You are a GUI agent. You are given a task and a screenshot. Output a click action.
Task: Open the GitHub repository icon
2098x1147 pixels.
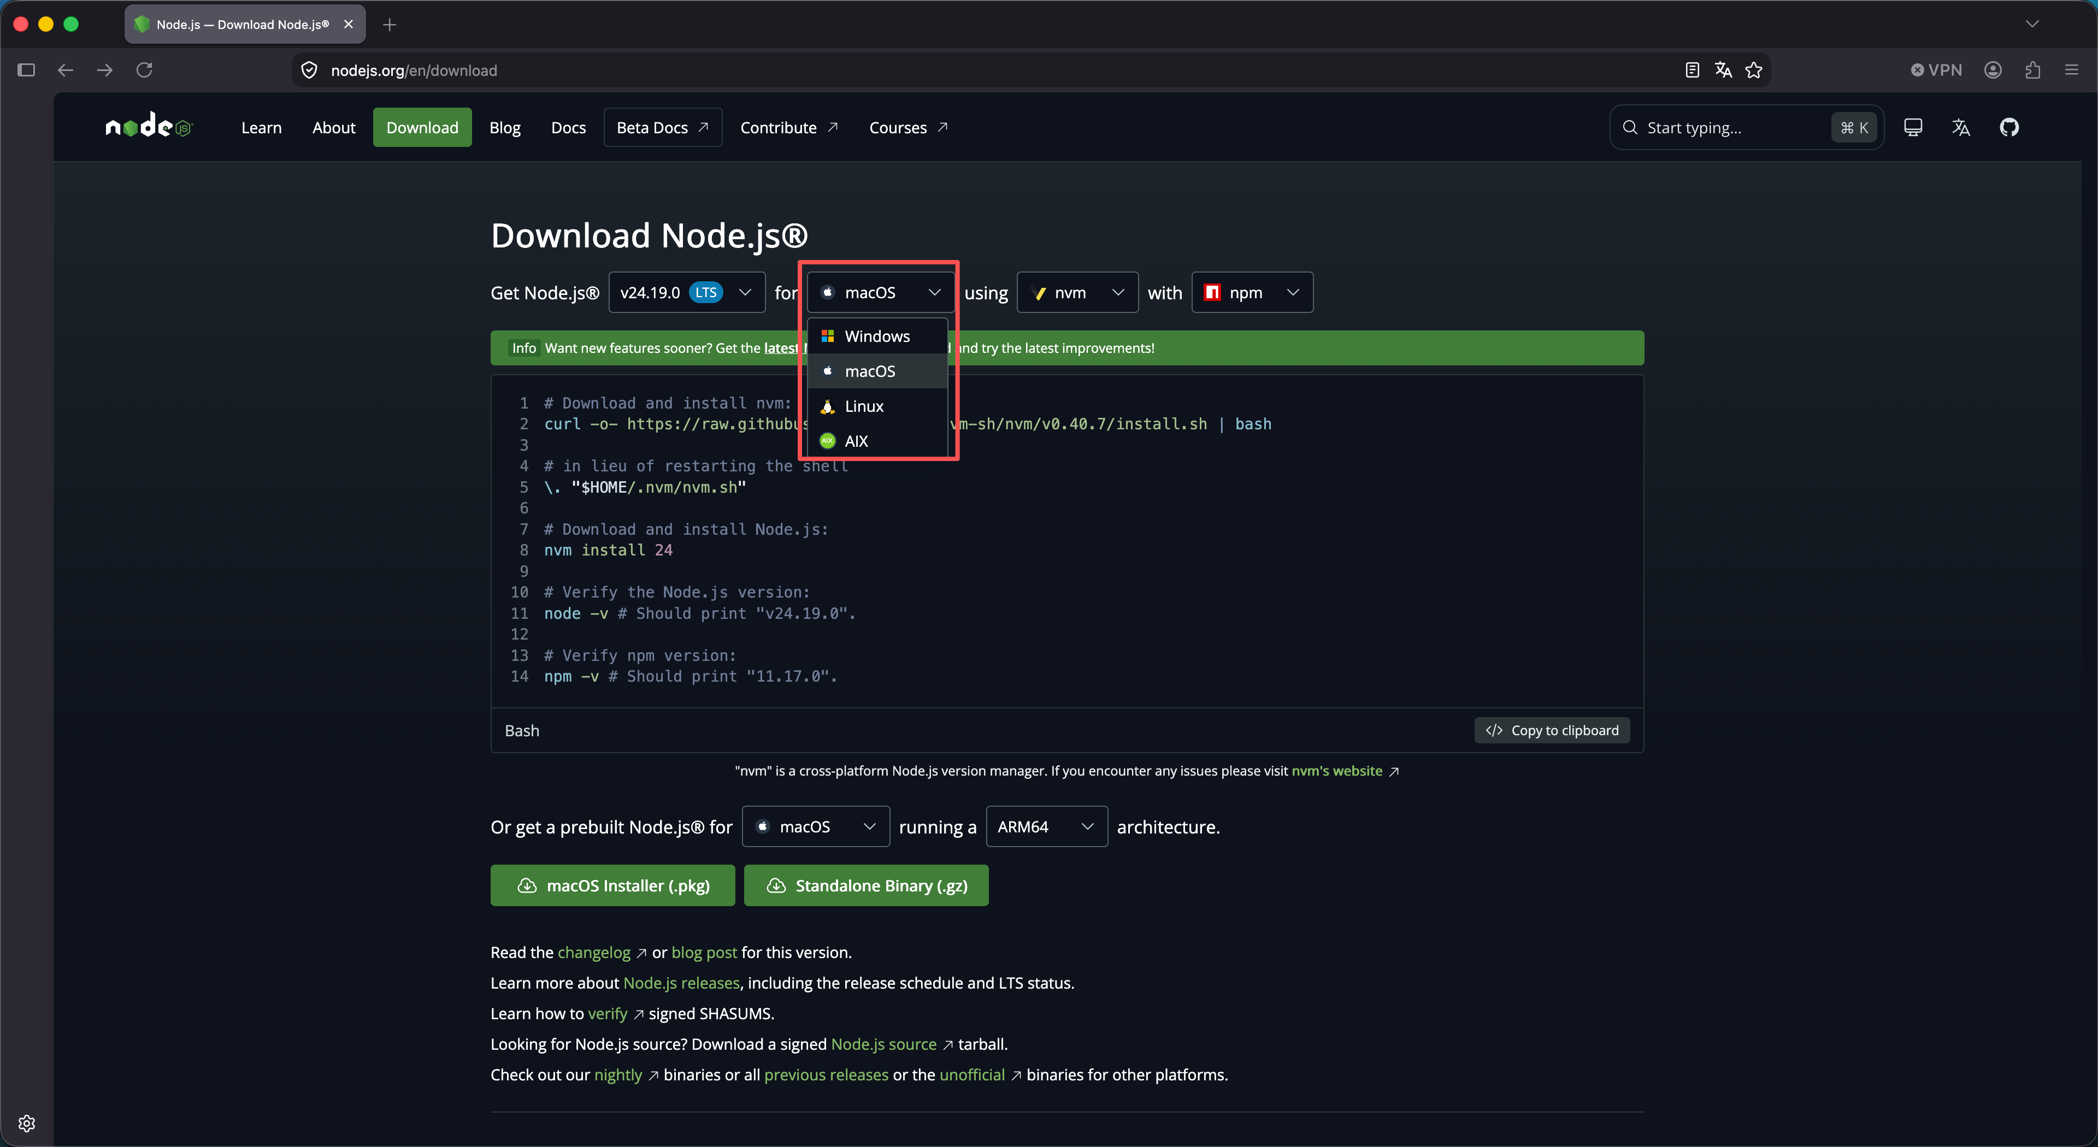point(2008,127)
